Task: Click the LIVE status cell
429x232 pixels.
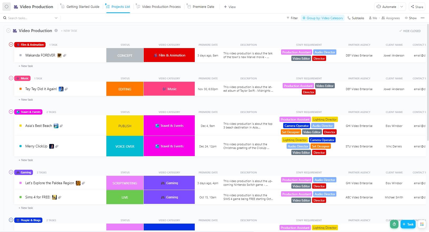Action: coord(125,197)
